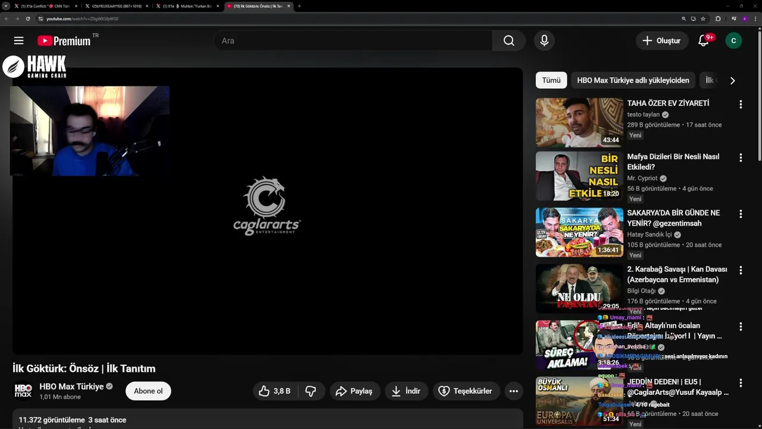762x429 pixels.
Task: Open options for TAHA ÖZER EV ZİYARETİ
Action: [x=741, y=104]
